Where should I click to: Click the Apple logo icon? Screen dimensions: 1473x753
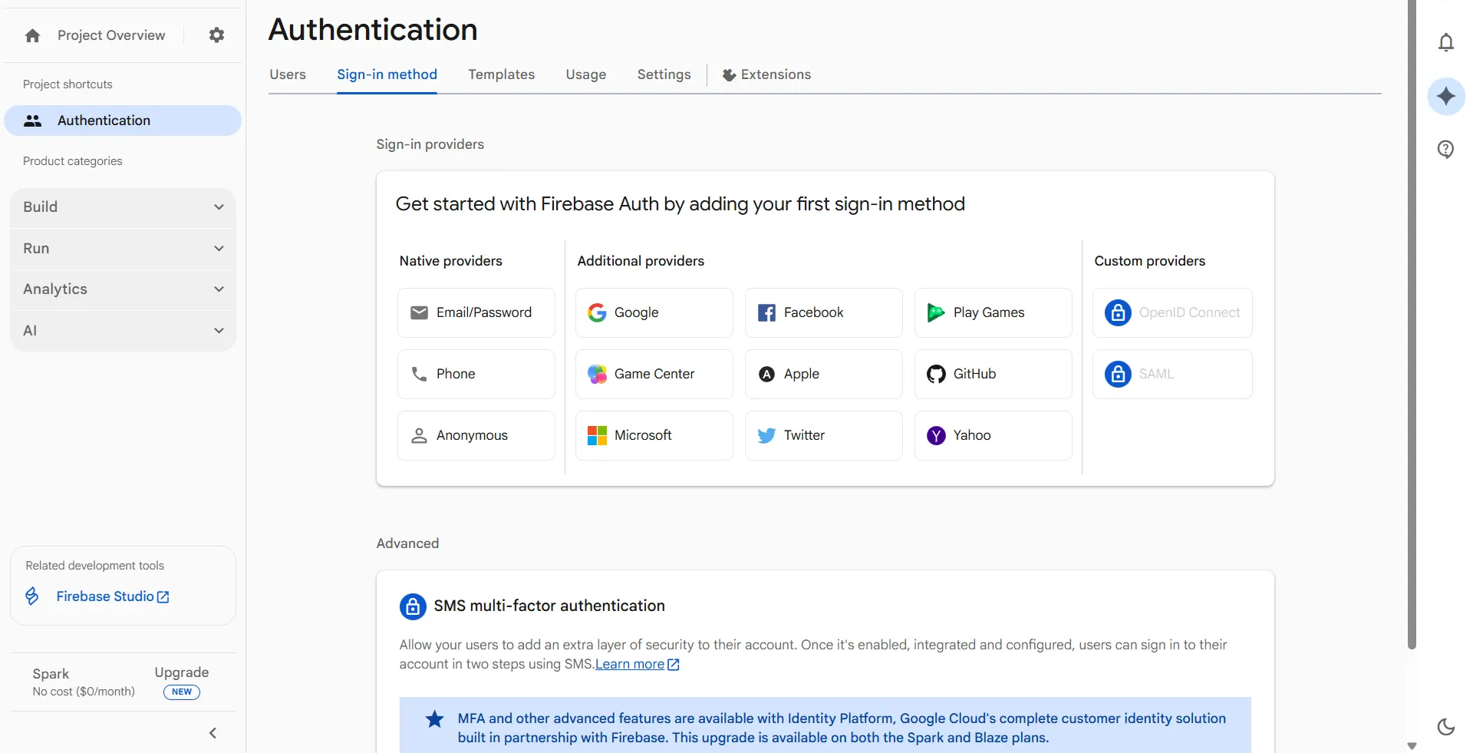[x=766, y=374]
